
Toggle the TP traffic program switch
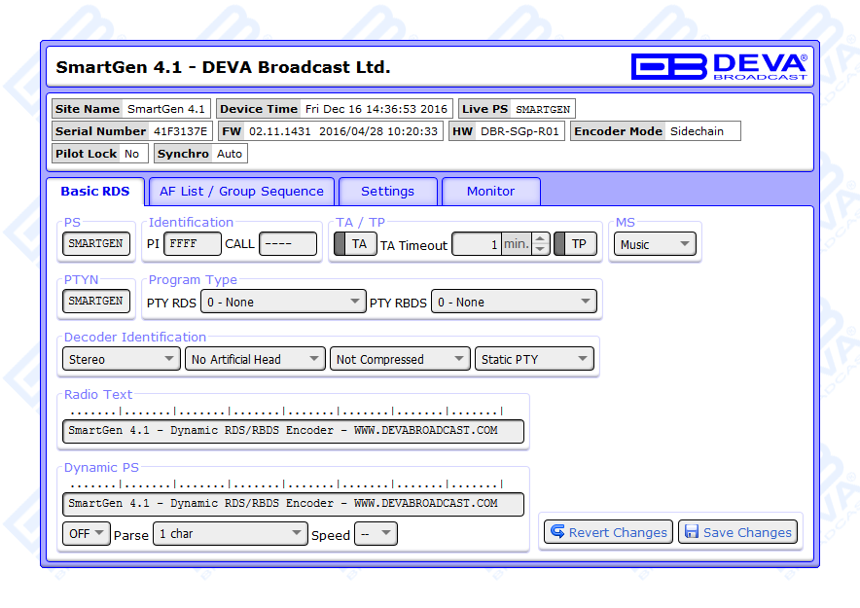tap(575, 244)
